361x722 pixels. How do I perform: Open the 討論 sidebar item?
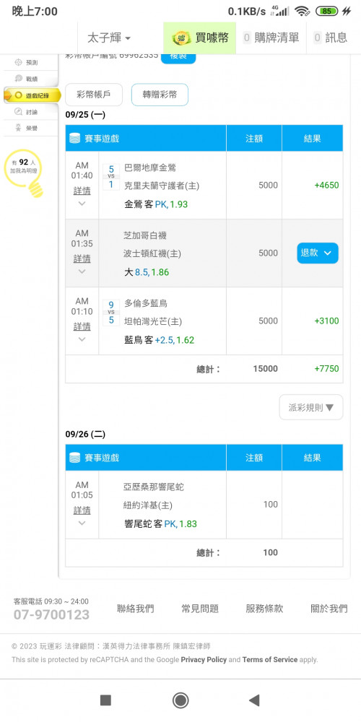[x=30, y=112]
